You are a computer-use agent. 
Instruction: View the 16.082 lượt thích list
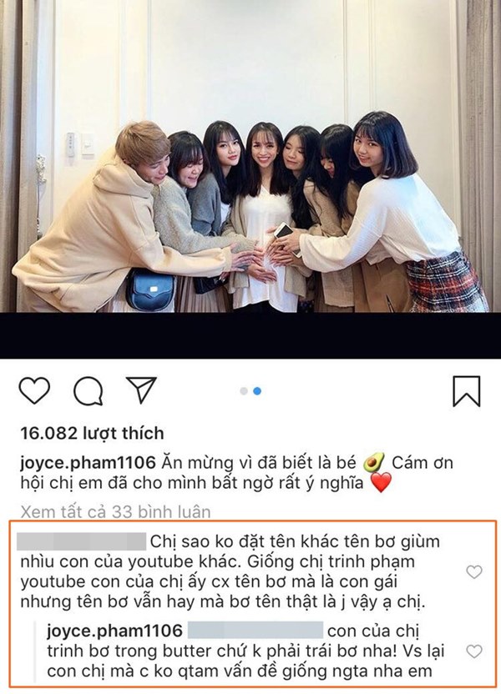92,433
